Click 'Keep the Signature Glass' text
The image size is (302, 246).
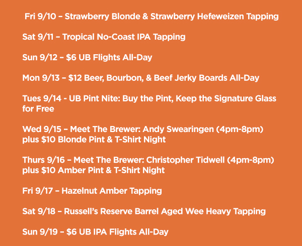click(x=226, y=98)
